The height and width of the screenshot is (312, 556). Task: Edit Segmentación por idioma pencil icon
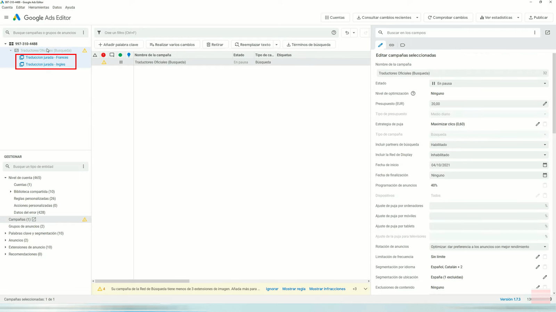[x=538, y=267]
